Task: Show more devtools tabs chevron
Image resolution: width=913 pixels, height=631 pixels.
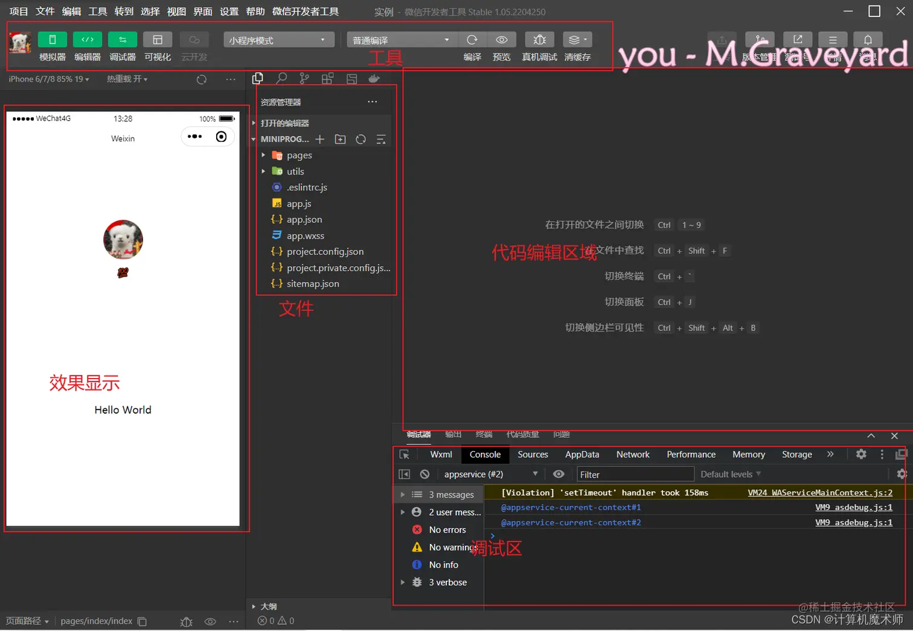Action: 830,454
